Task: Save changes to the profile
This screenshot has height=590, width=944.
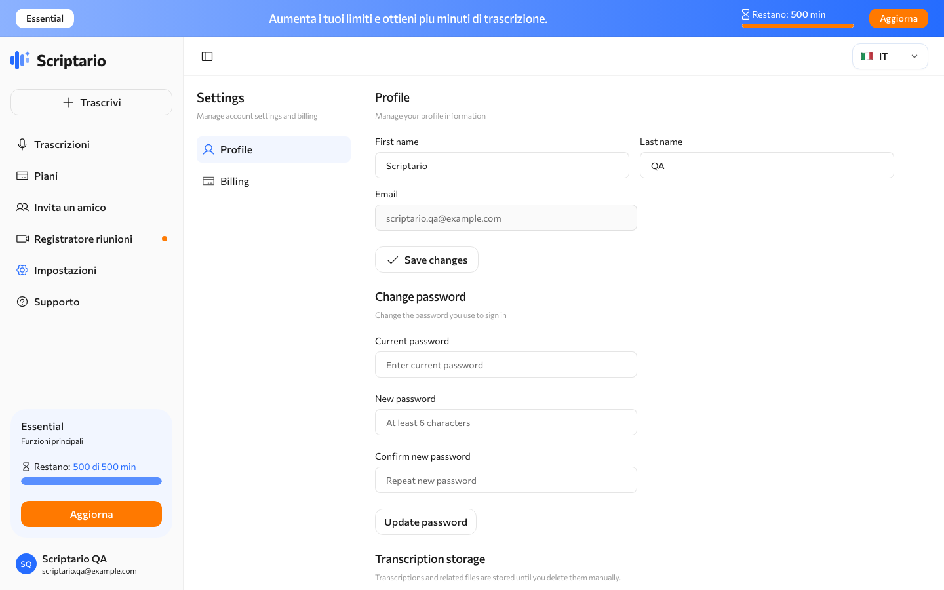Action: 427,260
